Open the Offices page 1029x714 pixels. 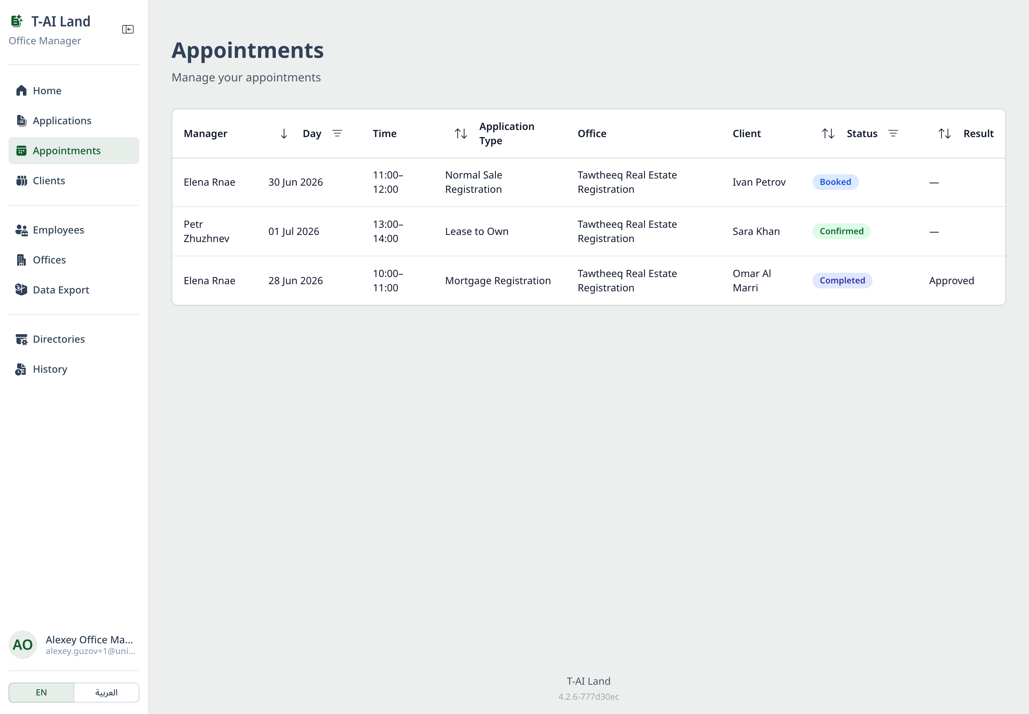tap(74, 260)
